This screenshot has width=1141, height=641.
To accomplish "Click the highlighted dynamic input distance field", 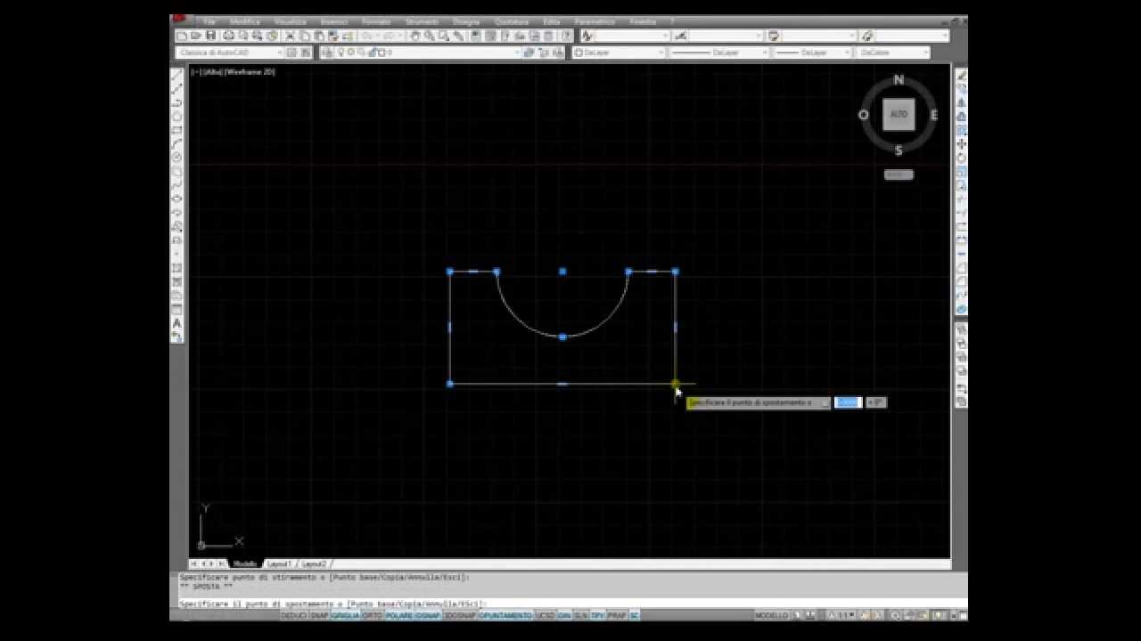I will pyautogui.click(x=848, y=402).
